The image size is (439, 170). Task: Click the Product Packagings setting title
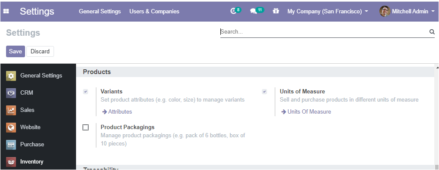click(127, 127)
